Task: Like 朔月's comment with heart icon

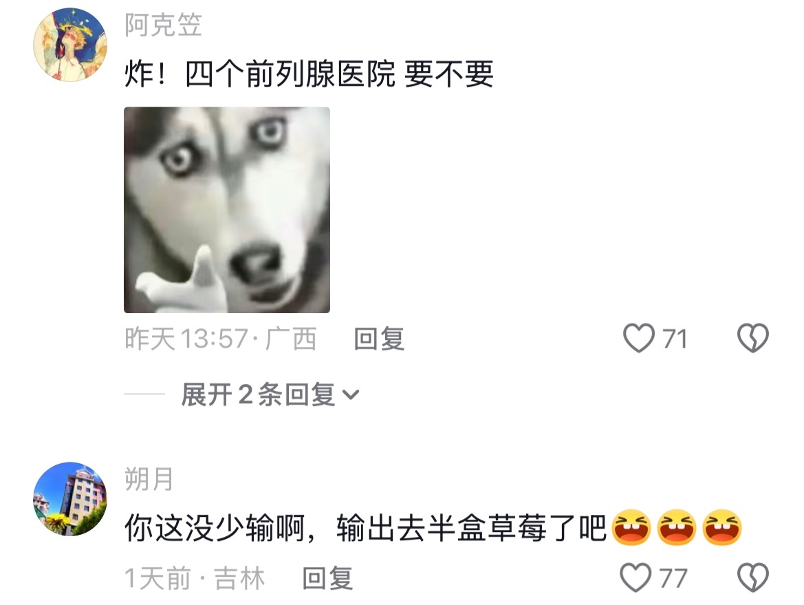Action: click(x=635, y=577)
